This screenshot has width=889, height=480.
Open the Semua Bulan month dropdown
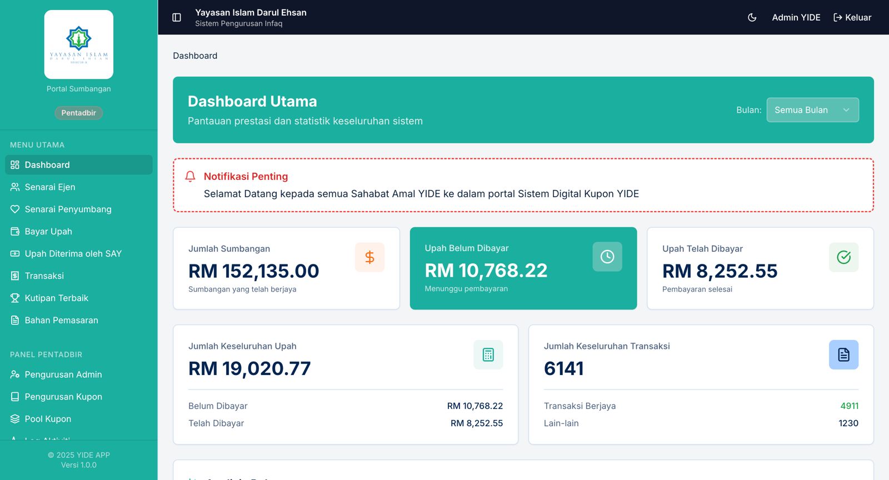813,110
